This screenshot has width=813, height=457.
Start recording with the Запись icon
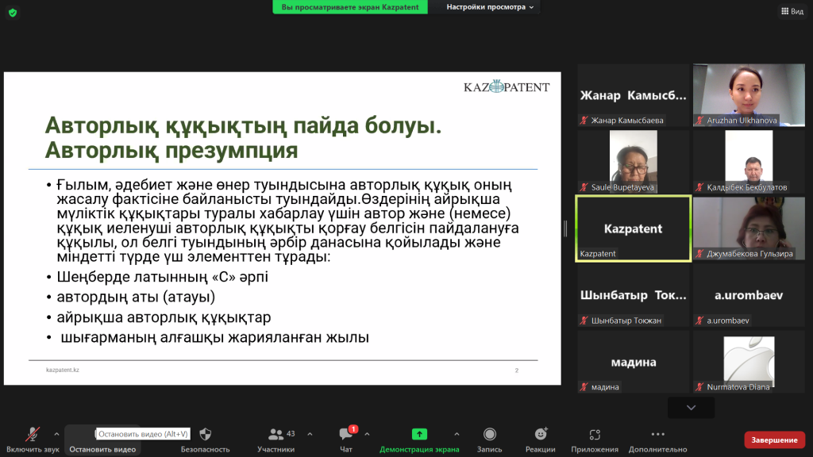tap(489, 435)
